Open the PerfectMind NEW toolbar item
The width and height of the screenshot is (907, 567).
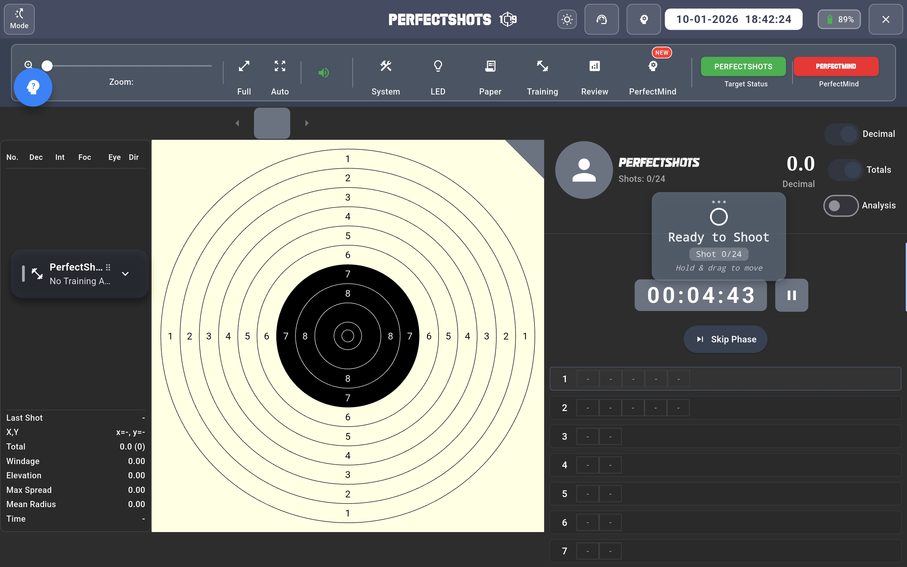(x=653, y=66)
